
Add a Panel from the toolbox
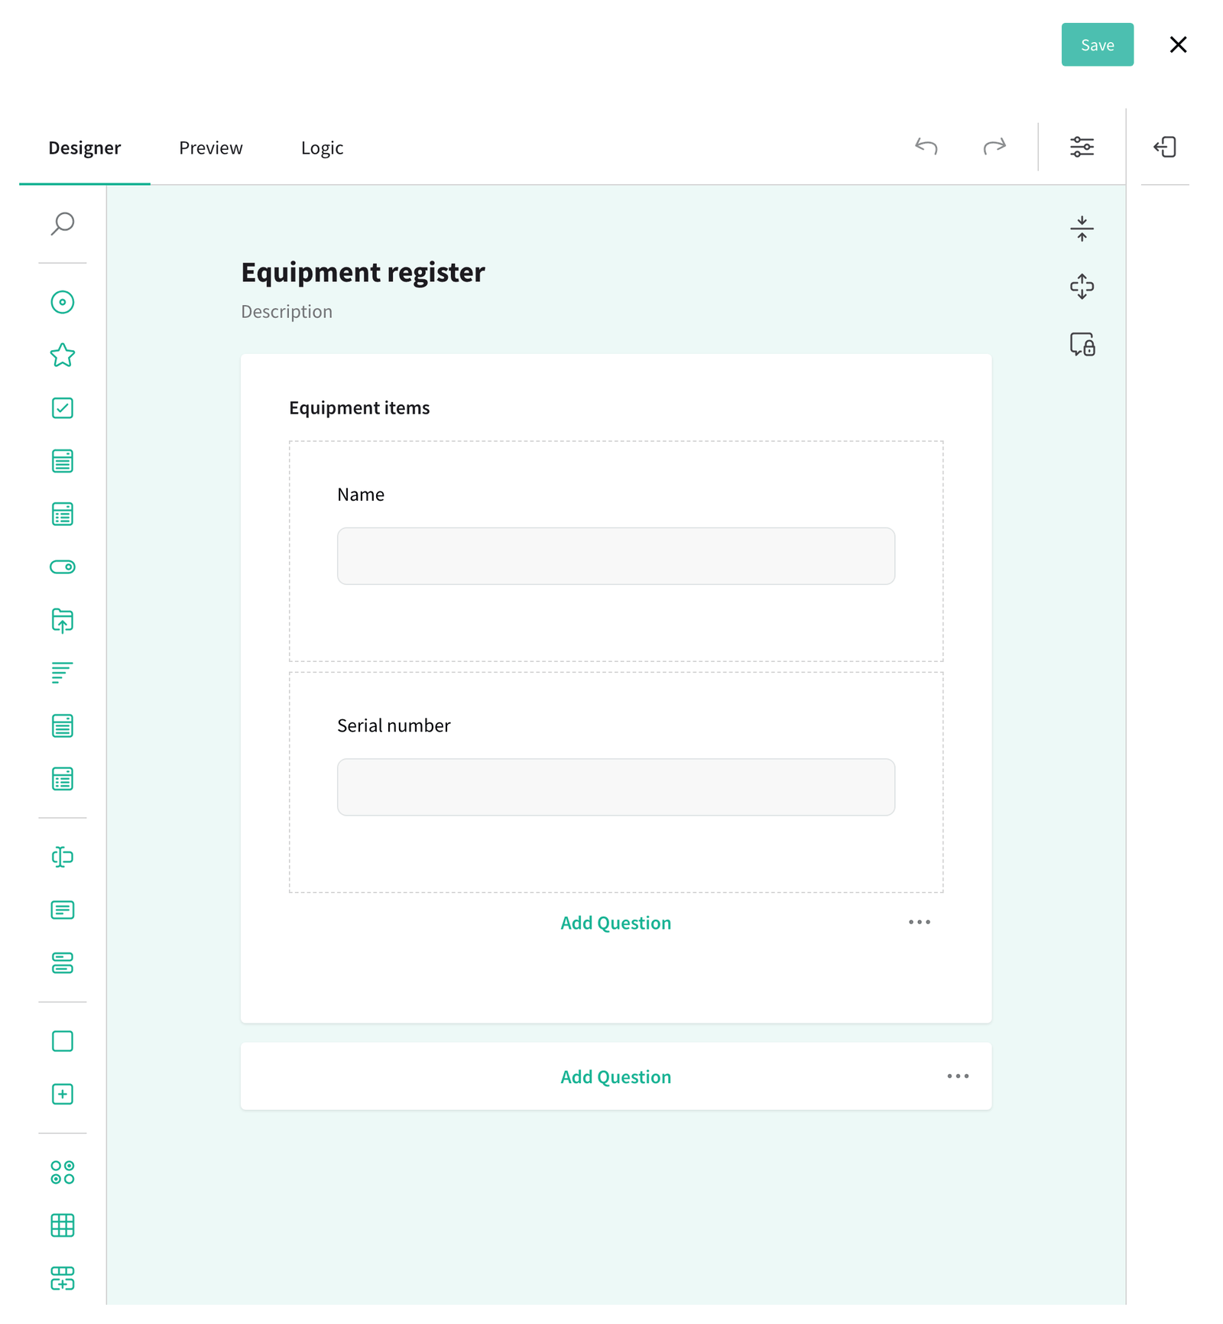click(x=63, y=1041)
